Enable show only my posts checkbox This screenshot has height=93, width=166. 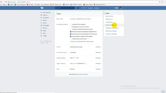tap(71, 27)
